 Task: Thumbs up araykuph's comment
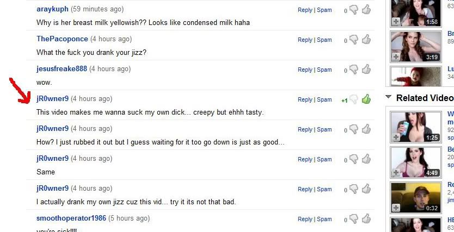366,9
